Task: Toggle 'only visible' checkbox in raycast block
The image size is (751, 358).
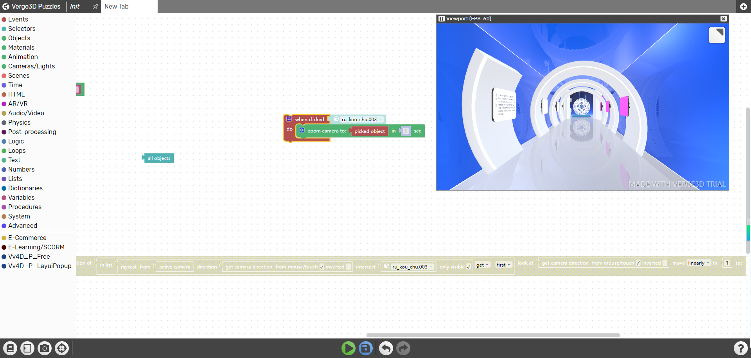Action: [x=469, y=267]
